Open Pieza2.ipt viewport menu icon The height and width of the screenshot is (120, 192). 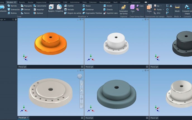[82, 67]
